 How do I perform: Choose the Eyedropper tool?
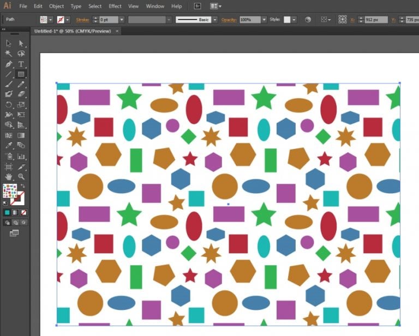tap(9, 146)
